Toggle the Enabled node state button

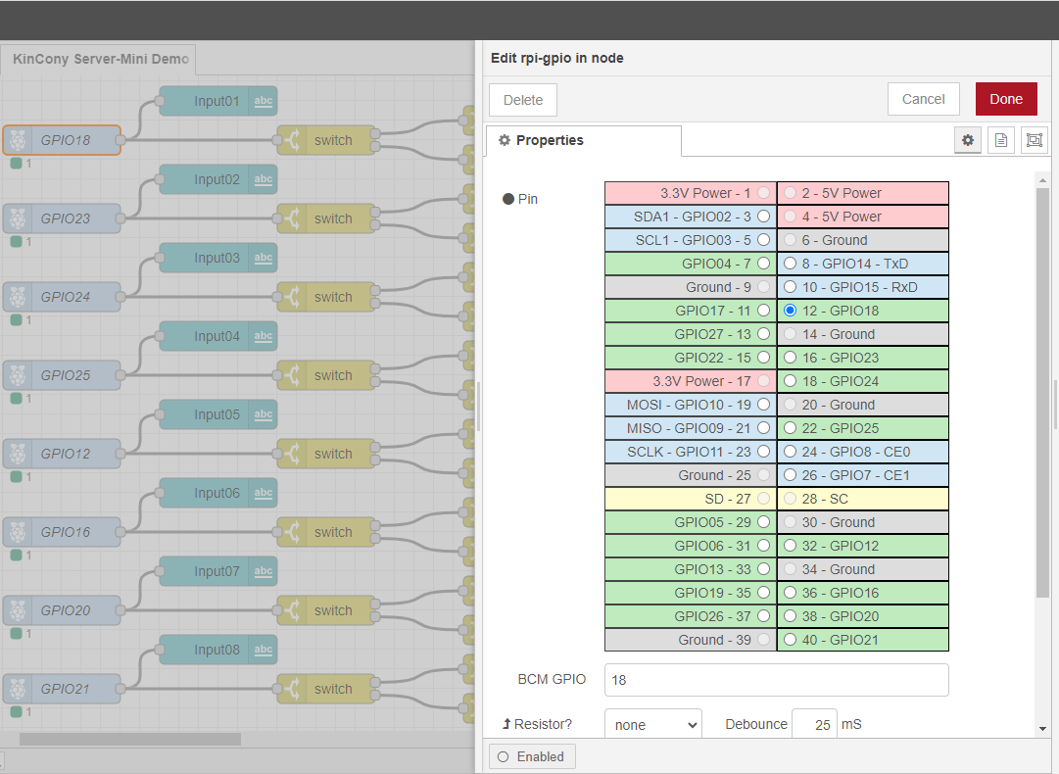pyautogui.click(x=532, y=756)
